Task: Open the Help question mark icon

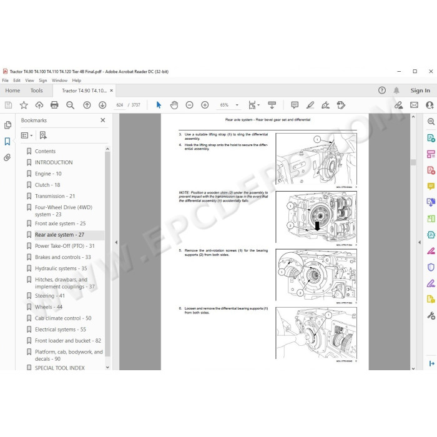Action: pos(382,91)
